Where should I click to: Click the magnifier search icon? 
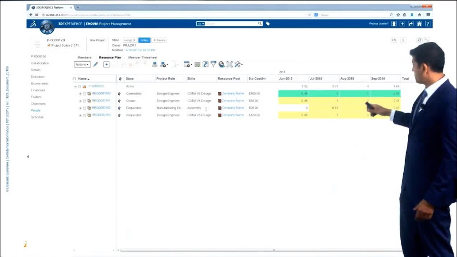pyautogui.click(x=259, y=24)
